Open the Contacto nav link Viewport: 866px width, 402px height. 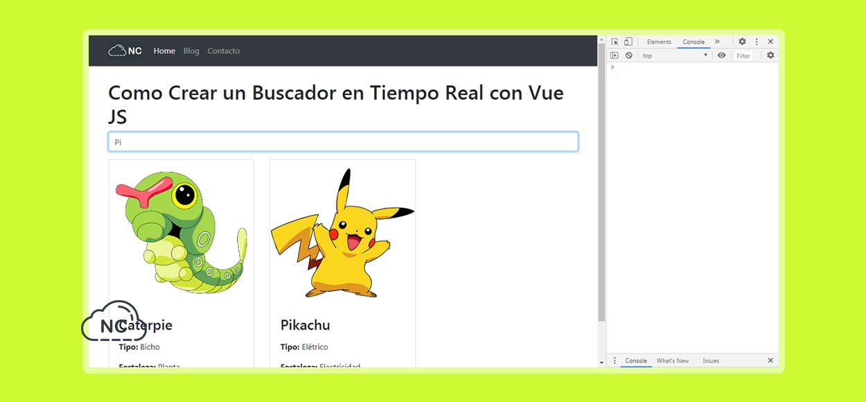click(224, 51)
